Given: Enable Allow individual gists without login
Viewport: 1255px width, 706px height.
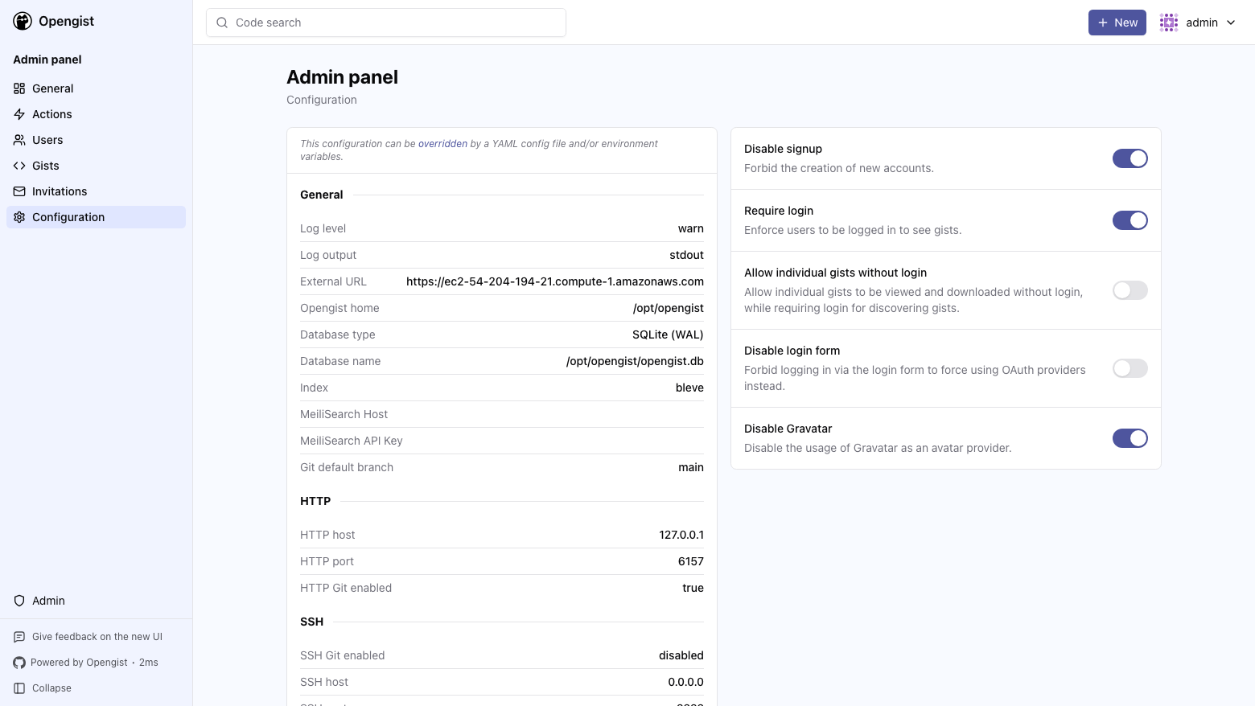Looking at the screenshot, I should pos(1130,290).
